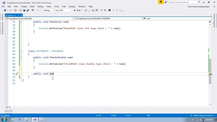Open the Server Explorer side panel tab

click(x=2, y=28)
